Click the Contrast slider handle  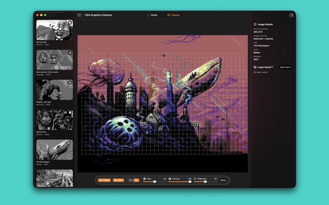tap(190, 182)
